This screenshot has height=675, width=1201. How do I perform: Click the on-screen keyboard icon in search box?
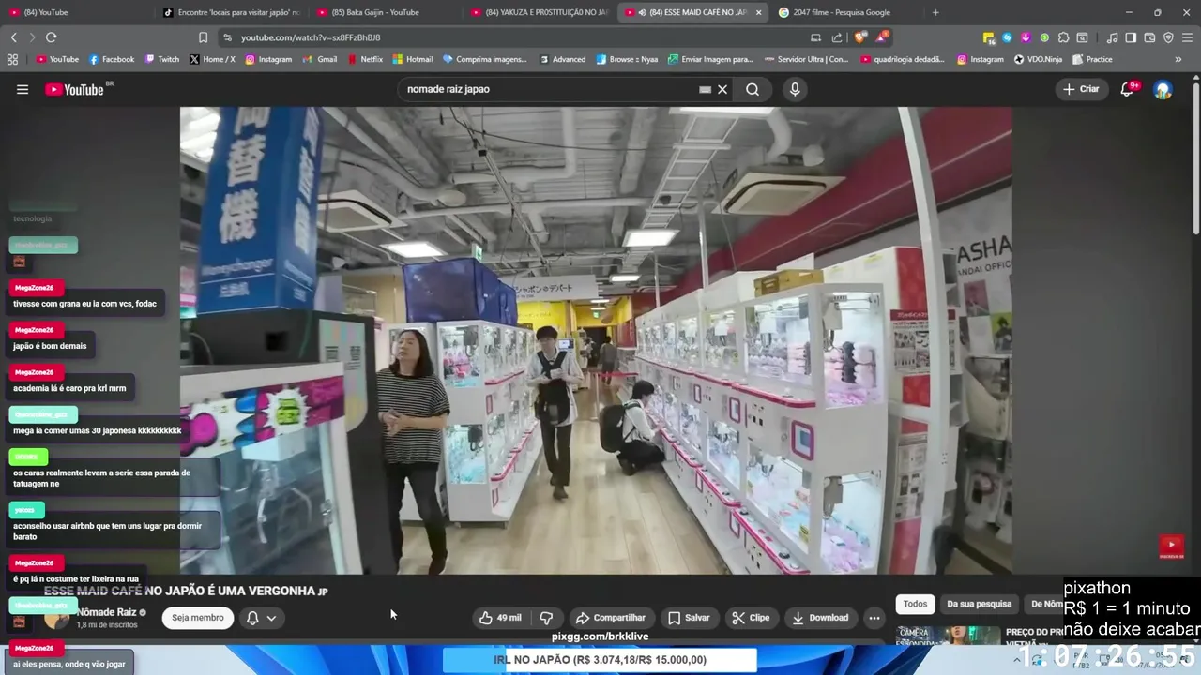point(705,89)
